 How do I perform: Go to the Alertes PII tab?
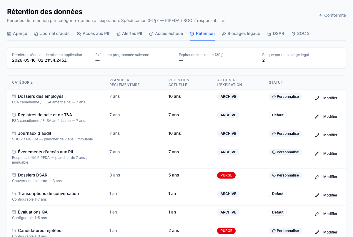(129, 34)
